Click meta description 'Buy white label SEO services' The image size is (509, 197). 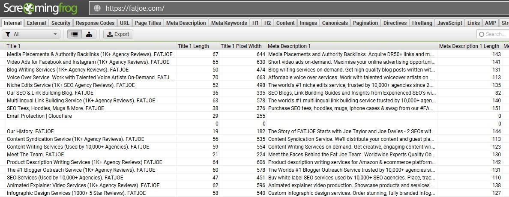click(352, 178)
